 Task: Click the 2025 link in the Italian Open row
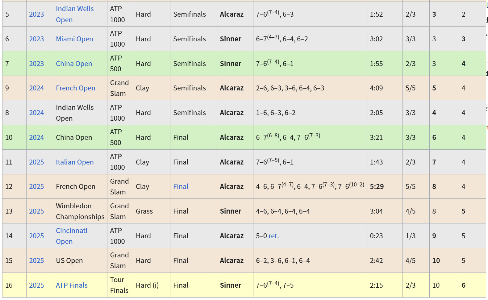[x=36, y=162]
